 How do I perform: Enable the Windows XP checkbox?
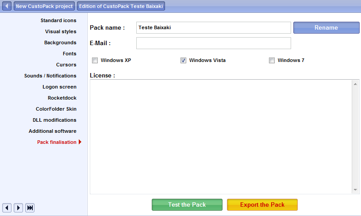(95, 60)
